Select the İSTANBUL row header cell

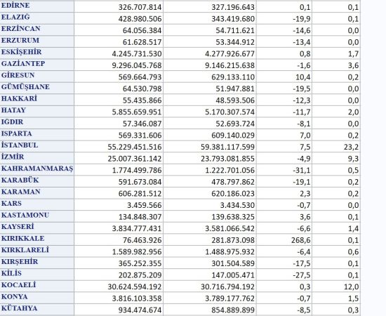37,147
